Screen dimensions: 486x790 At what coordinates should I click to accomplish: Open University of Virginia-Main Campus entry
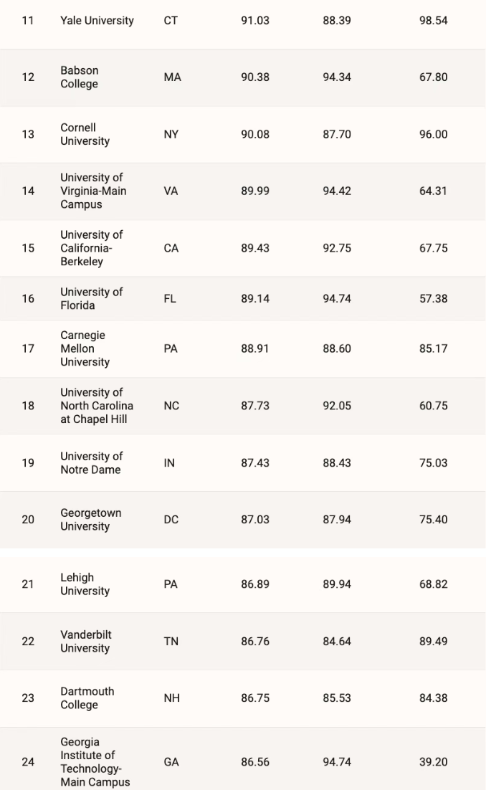(93, 191)
